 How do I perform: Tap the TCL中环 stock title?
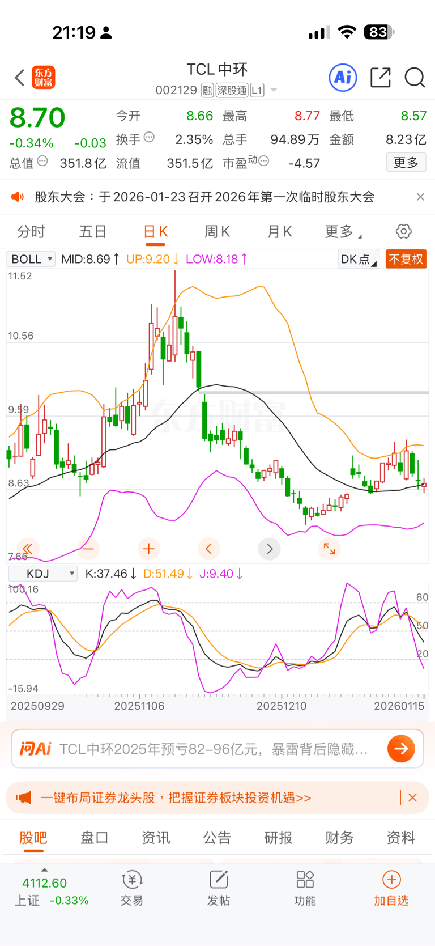pos(217,69)
